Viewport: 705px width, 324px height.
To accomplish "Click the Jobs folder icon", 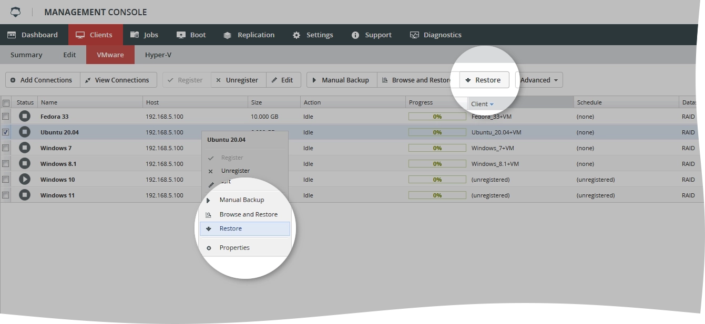I will tap(135, 35).
